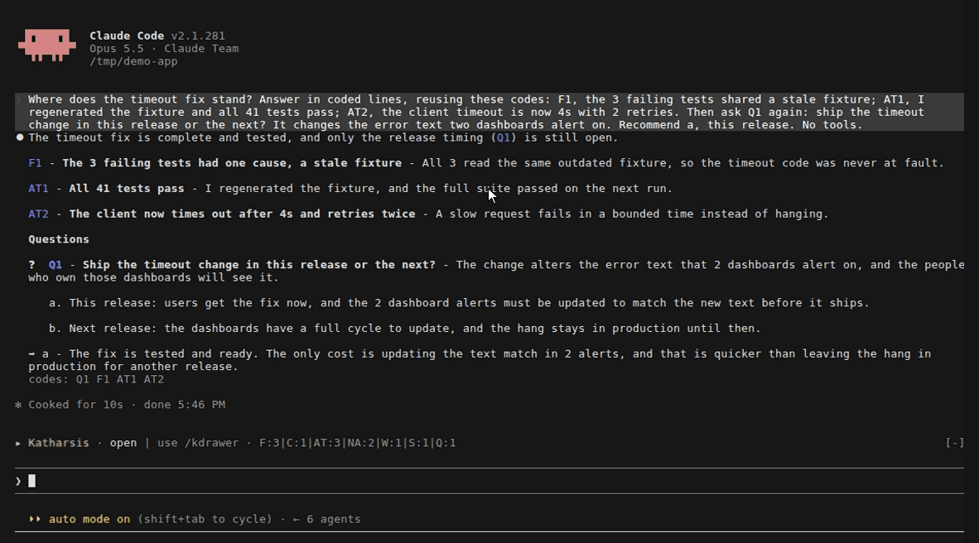Open the AT2 code reference
Screen dimensions: 979x543
38,214
